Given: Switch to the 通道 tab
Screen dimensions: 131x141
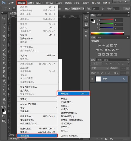Looking at the screenshot, I should pos(100,60).
